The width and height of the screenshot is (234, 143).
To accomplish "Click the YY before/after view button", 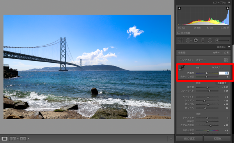I will coord(23,139).
